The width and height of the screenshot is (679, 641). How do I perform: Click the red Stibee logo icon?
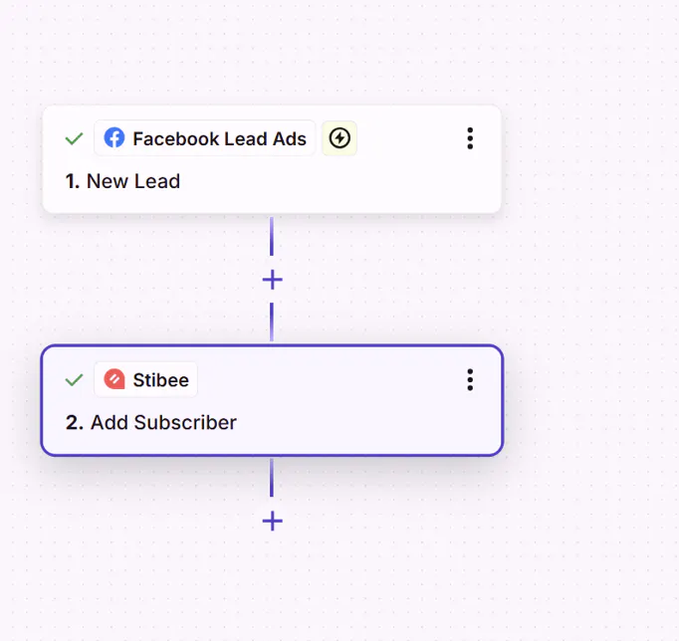pyautogui.click(x=114, y=379)
